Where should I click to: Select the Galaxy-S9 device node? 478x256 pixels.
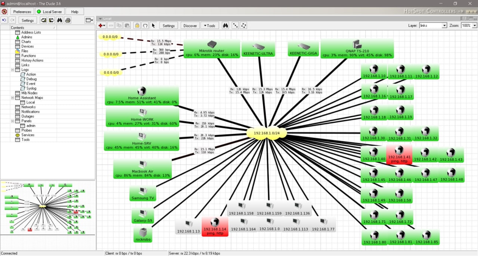143,216
